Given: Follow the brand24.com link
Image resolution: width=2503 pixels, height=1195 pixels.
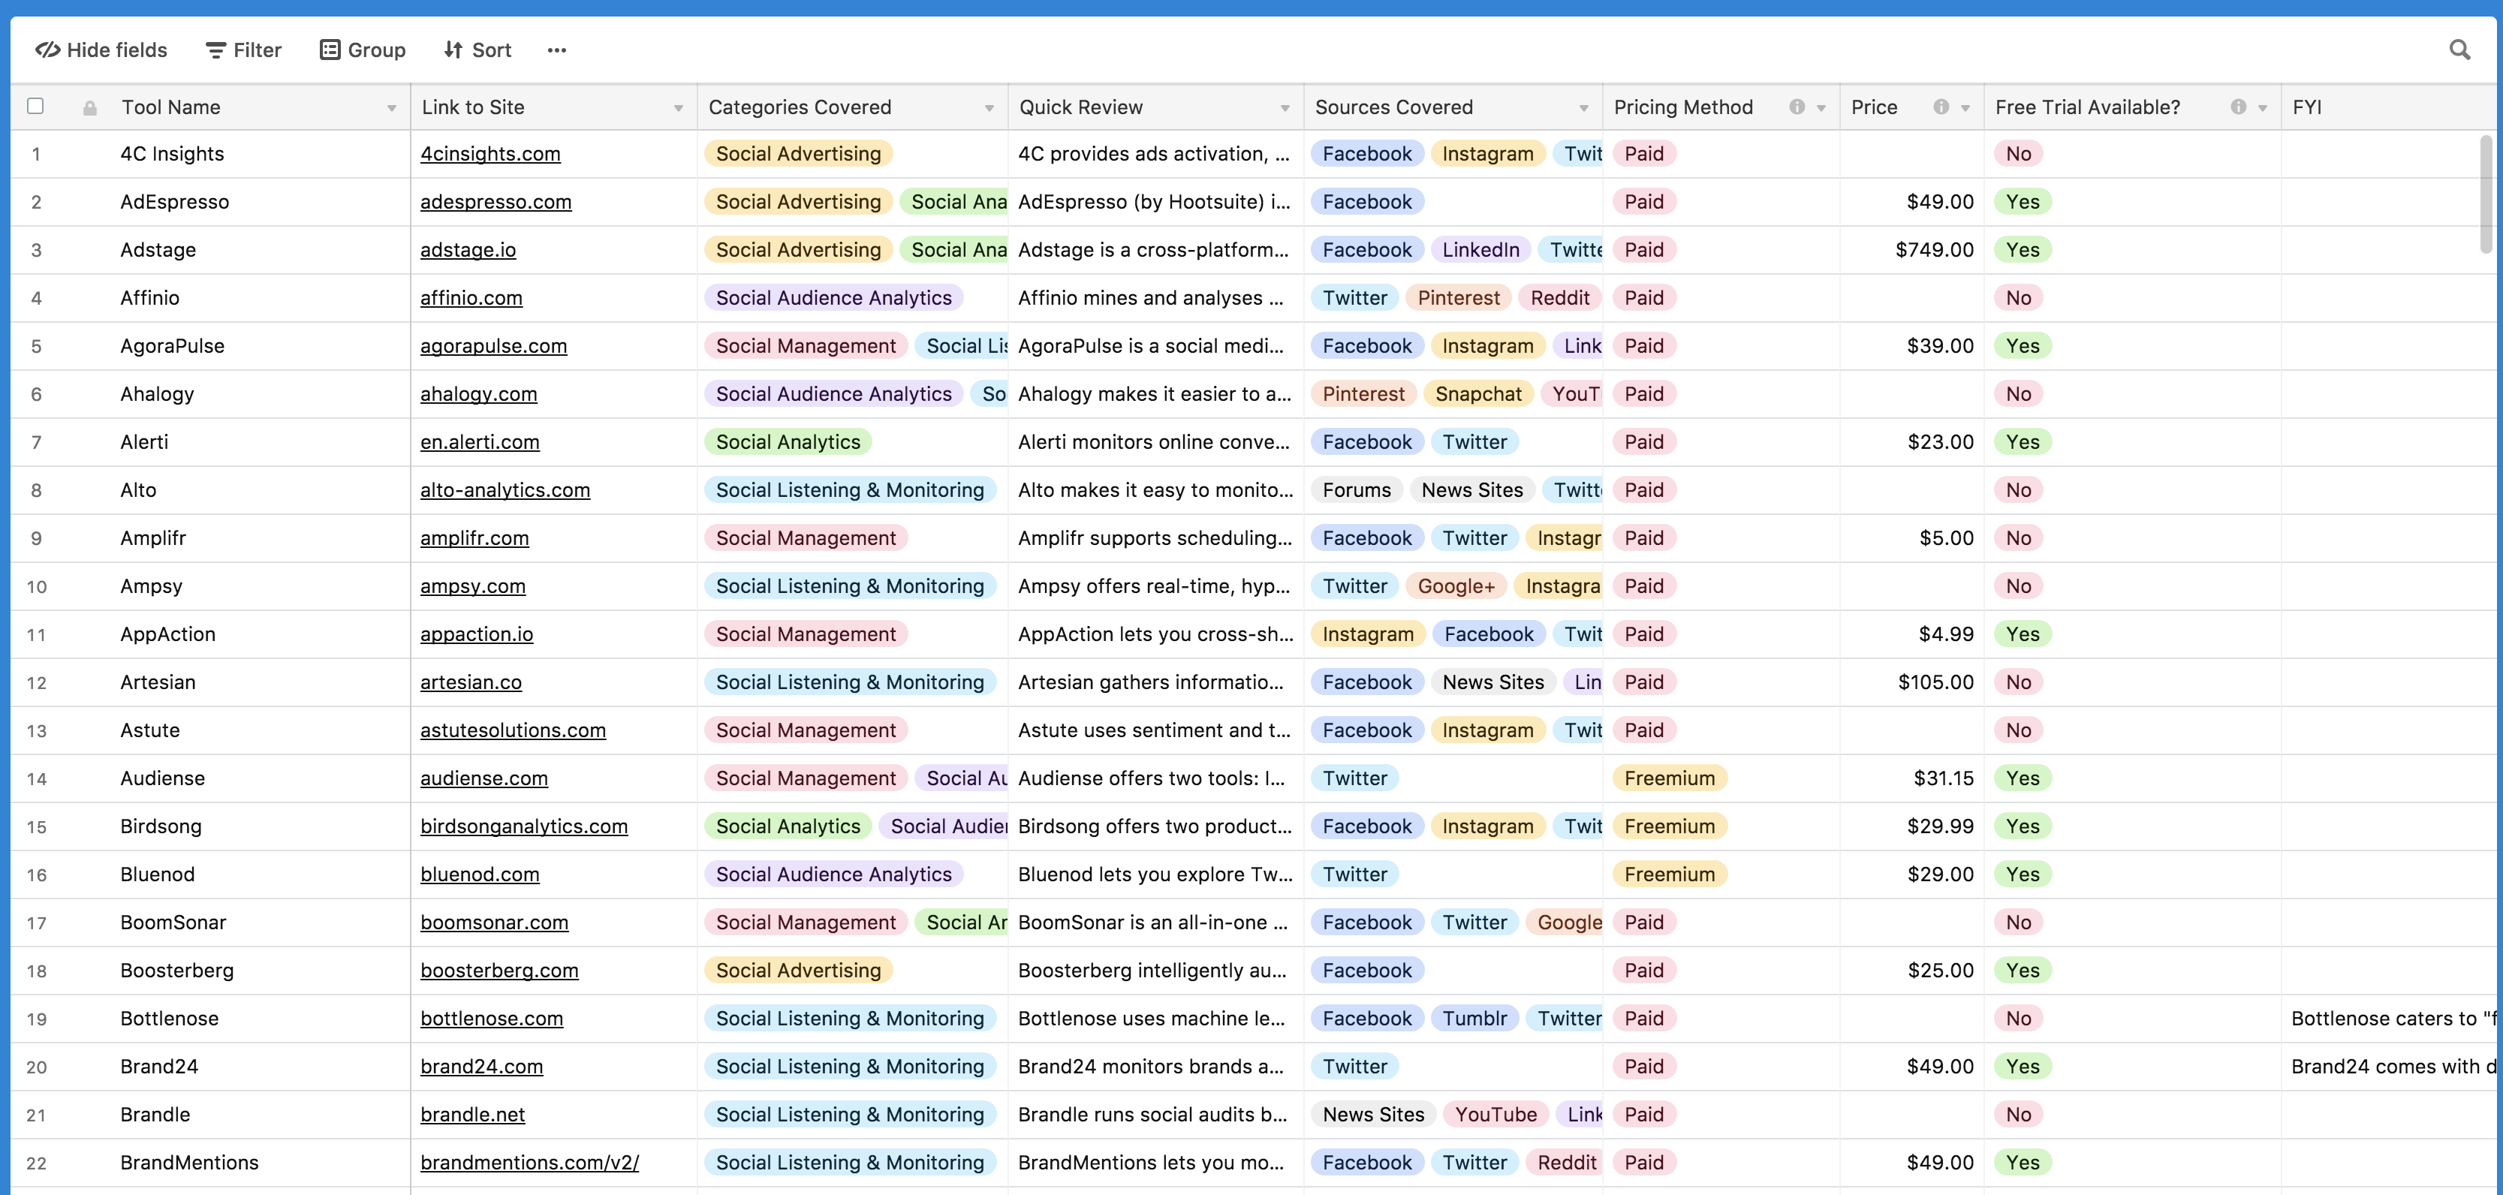Looking at the screenshot, I should click(x=482, y=1066).
